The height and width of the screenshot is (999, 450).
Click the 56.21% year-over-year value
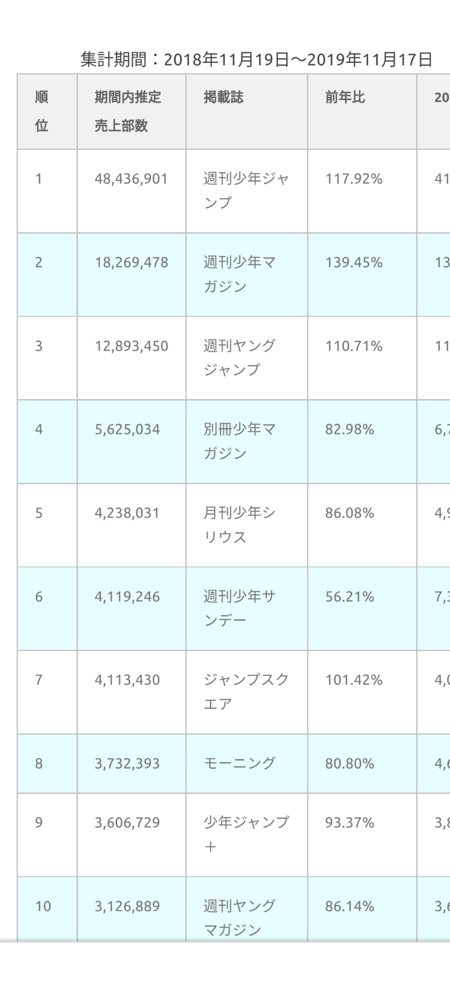coord(350,597)
